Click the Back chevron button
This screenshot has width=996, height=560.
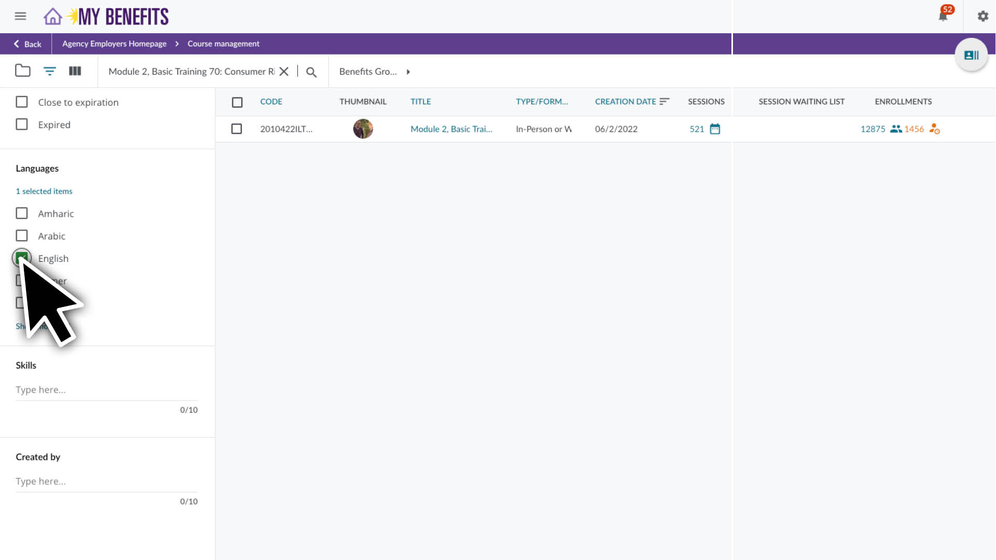click(27, 44)
